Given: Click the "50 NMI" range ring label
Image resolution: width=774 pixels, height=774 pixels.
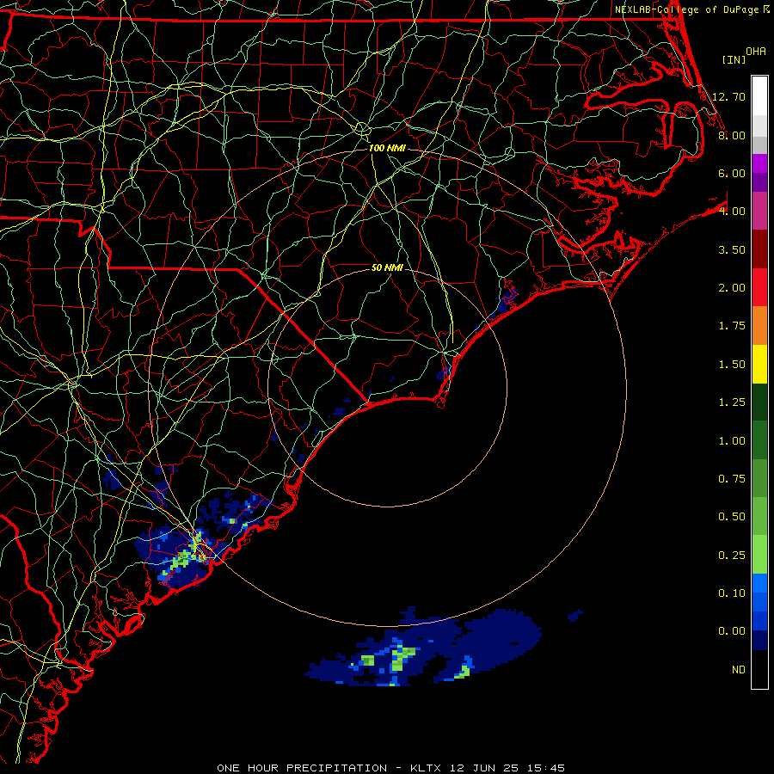Looking at the screenshot, I should coord(387,267).
